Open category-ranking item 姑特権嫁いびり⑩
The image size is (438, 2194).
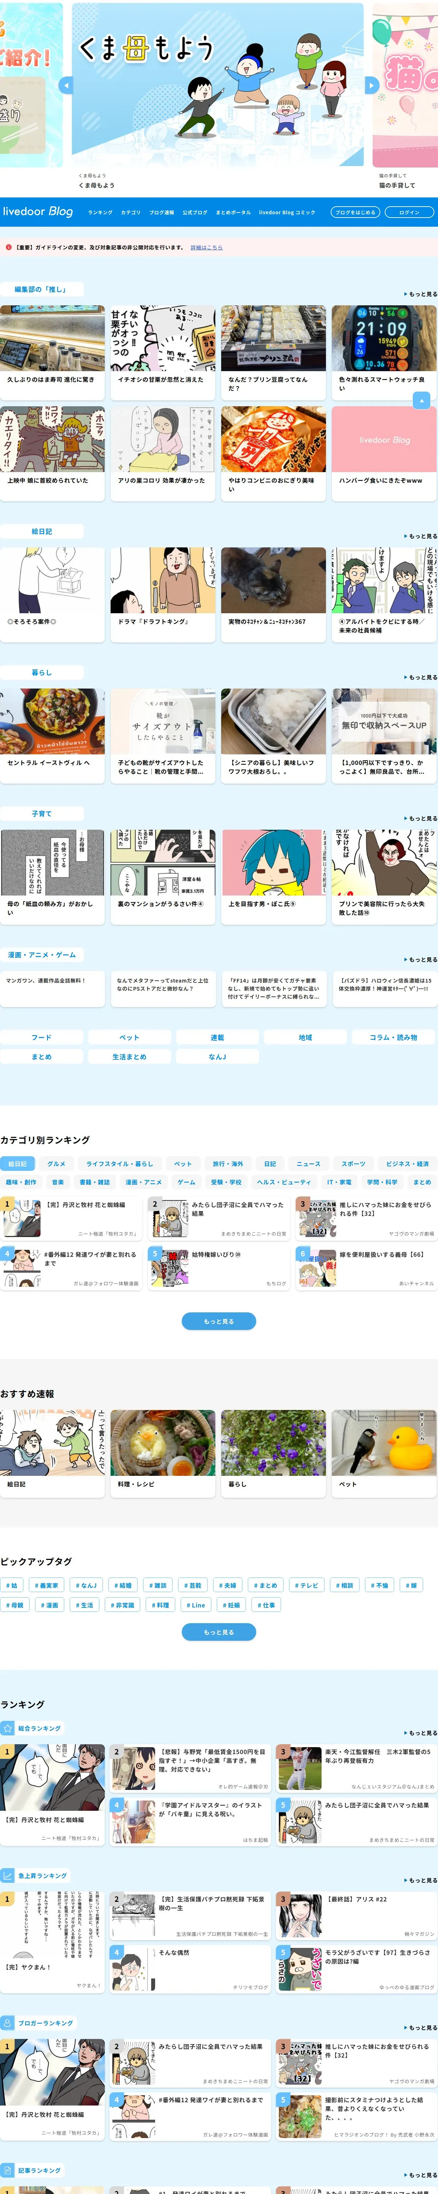pos(219,1268)
